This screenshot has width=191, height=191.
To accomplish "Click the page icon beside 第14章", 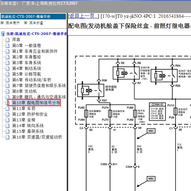I will (x=8, y=126).
